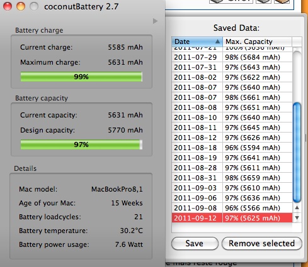
Task: Click the 7.6 Watt power usage value
Action: pos(129,244)
